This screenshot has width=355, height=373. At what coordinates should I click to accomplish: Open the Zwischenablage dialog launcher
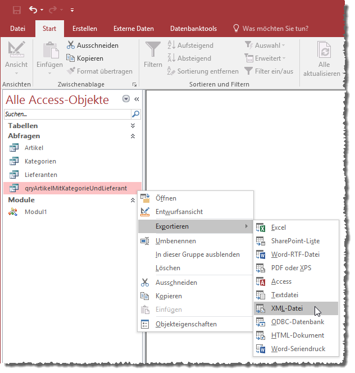click(134, 84)
